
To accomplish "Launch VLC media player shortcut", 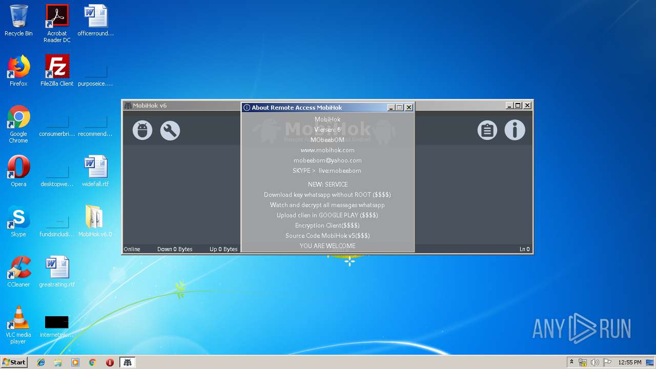I will 18,325.
